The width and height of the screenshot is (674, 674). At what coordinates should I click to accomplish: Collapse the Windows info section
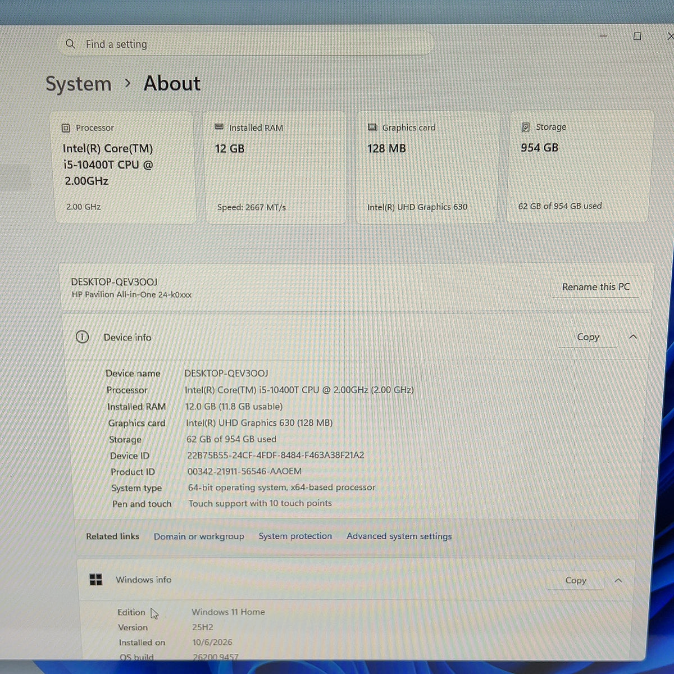[618, 580]
